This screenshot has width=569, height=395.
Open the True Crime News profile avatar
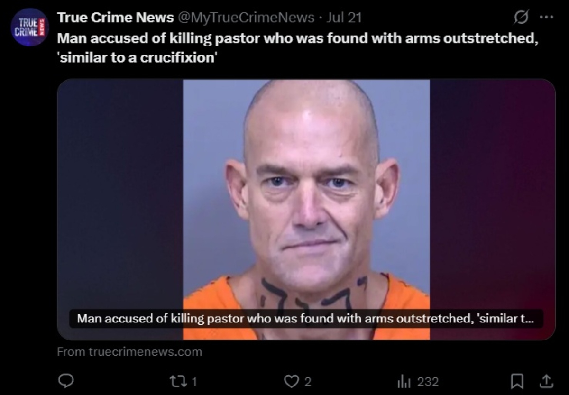[x=29, y=27]
